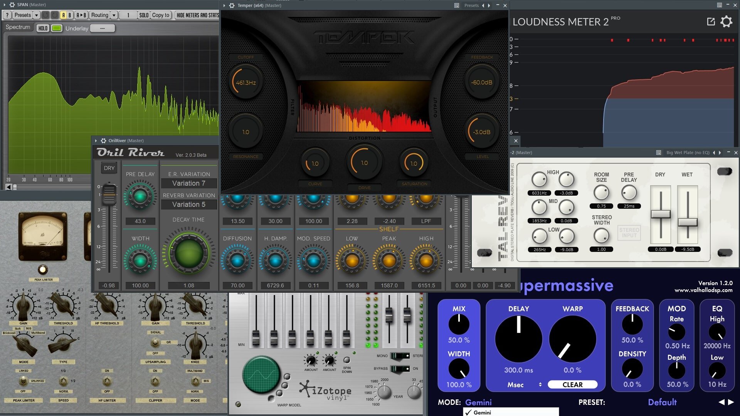The image size is (740, 416).
Task: Click the SPAN help question mark
Action: (x=7, y=15)
